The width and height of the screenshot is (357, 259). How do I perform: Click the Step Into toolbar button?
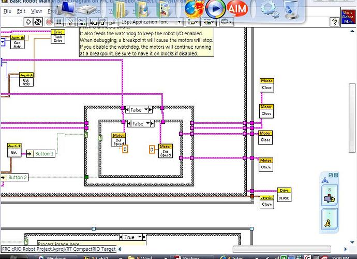93,22
